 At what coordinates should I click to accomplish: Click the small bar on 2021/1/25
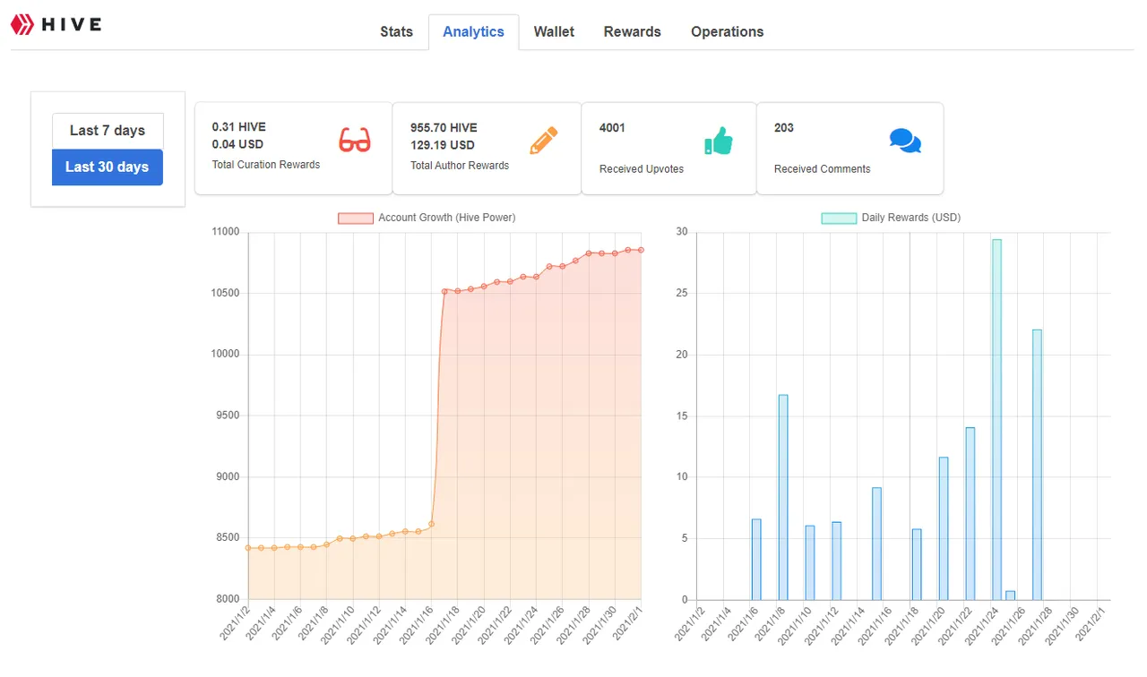1010,596
